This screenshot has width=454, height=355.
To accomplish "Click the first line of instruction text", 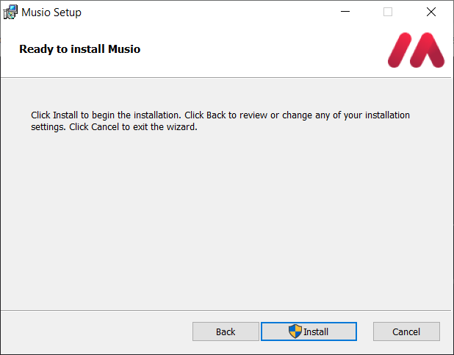I will coord(220,115).
